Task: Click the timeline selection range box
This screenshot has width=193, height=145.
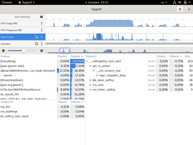Action: point(65,51)
